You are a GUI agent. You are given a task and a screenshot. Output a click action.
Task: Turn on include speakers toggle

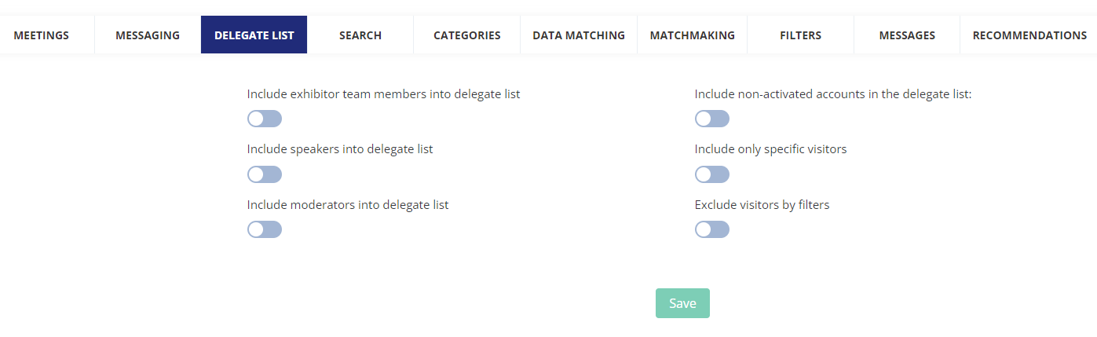pyautogui.click(x=265, y=174)
